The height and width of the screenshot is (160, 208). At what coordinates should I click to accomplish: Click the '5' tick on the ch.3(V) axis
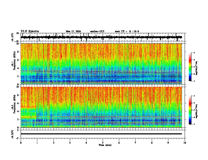coord(18,130)
